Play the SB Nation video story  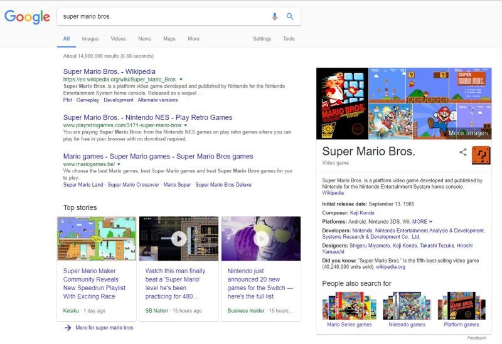click(x=179, y=238)
